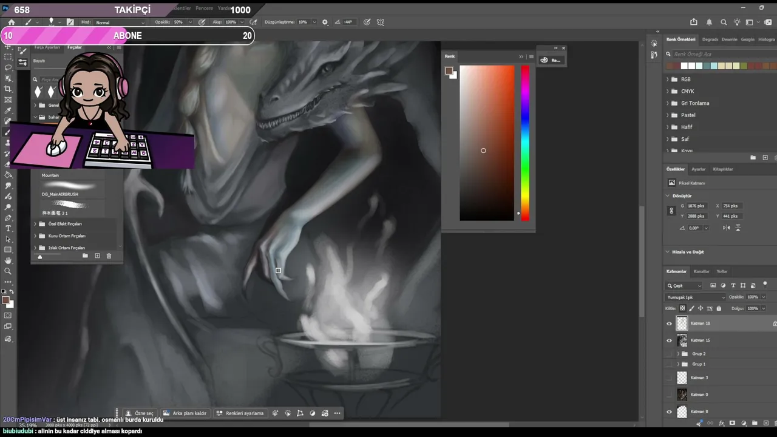Open notifications bell icon
777x437 pixels.
pos(709,22)
